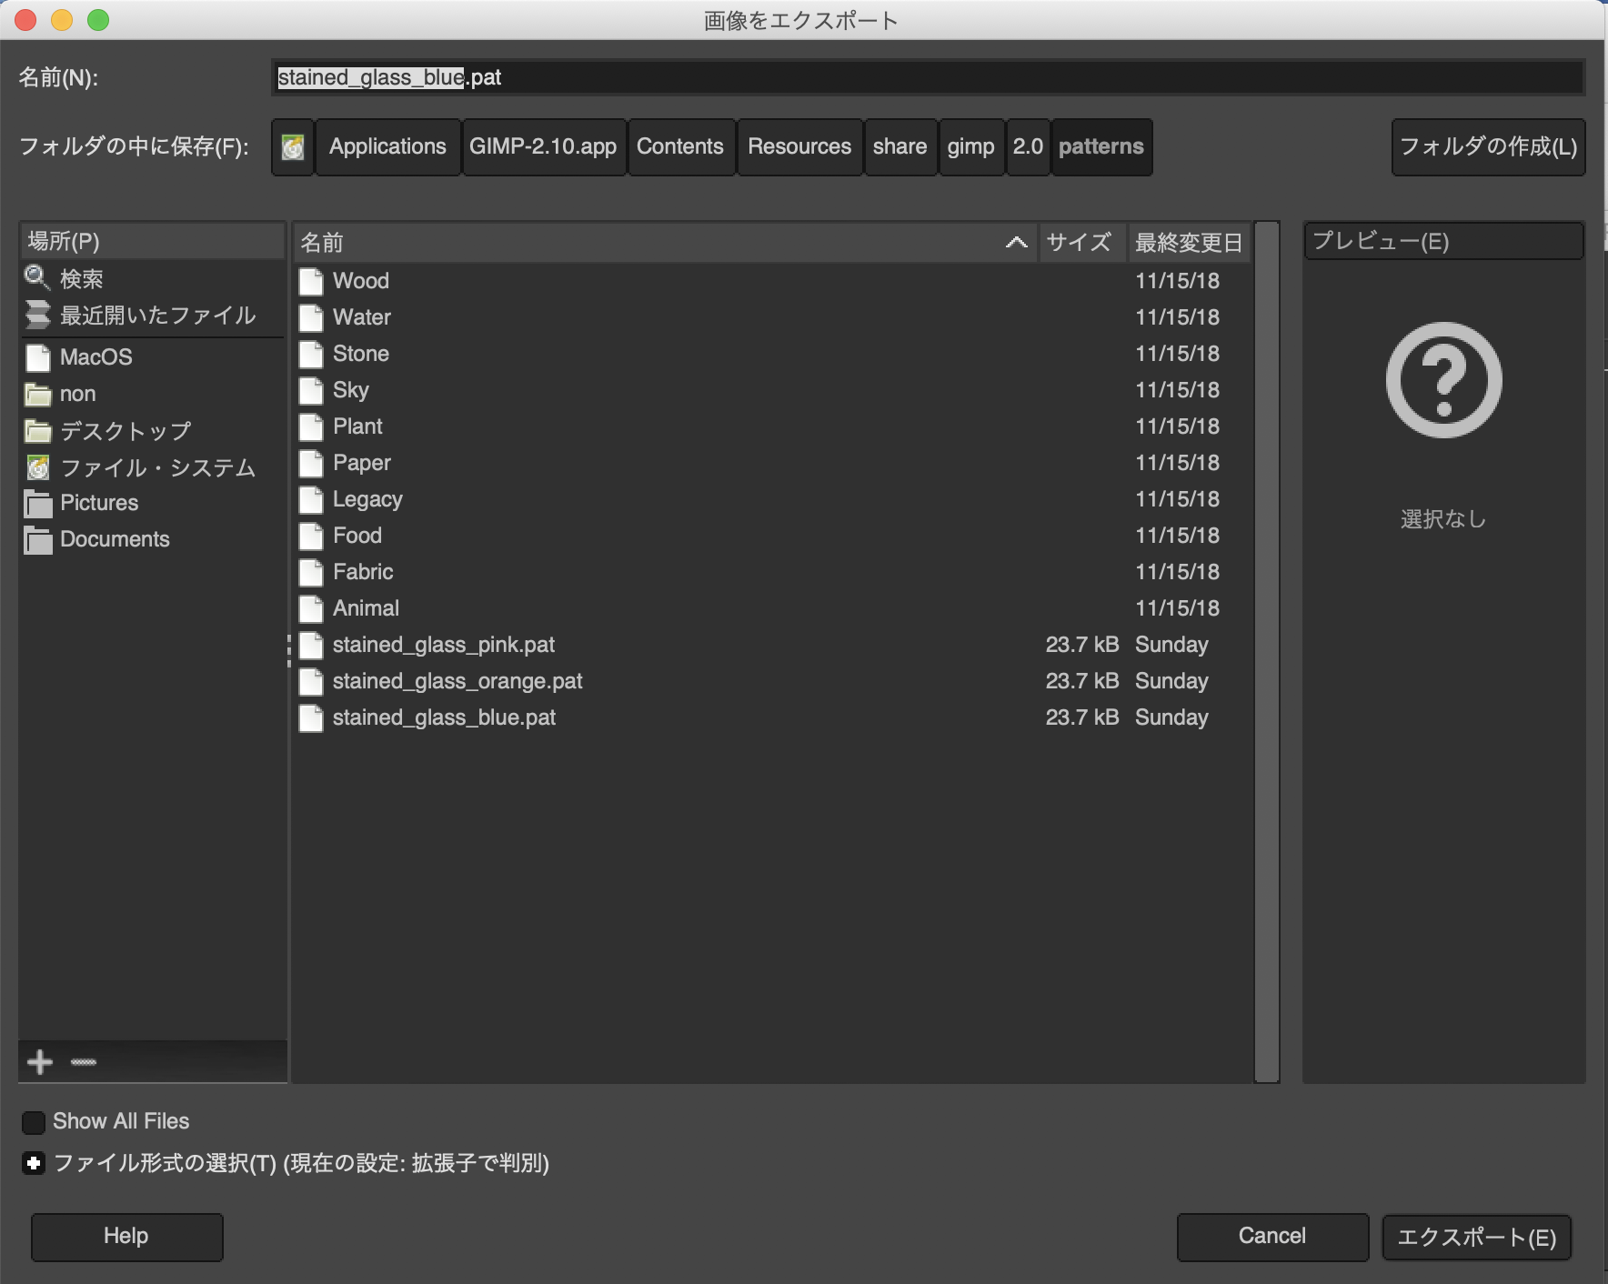Screen dimensions: 1608x1284
Task: Click the file icon next to MacOS
Action: click(x=37, y=357)
